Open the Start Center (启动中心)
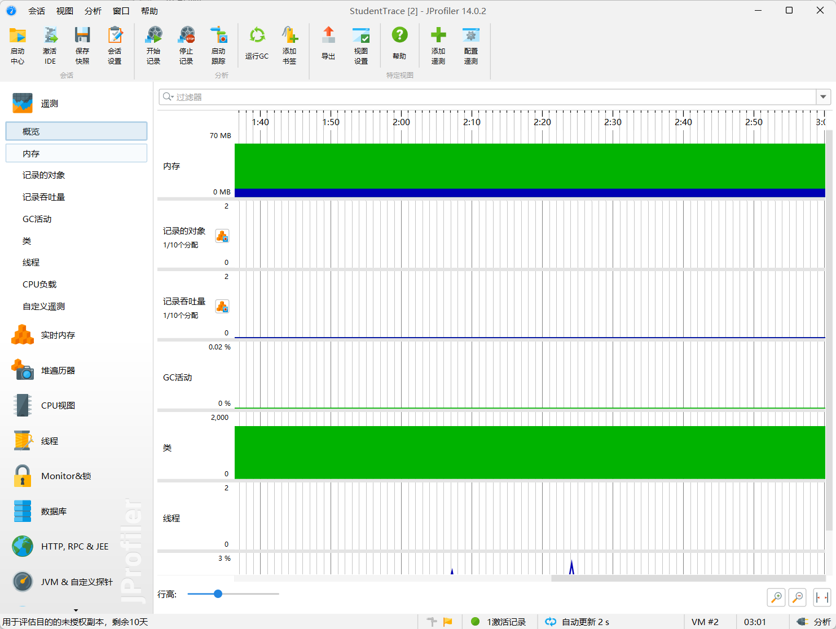The width and height of the screenshot is (836, 629). click(17, 36)
